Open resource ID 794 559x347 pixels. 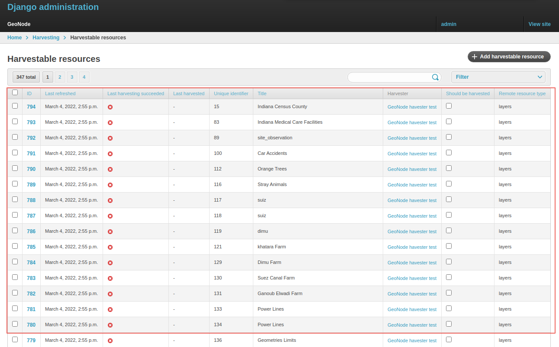(x=31, y=107)
